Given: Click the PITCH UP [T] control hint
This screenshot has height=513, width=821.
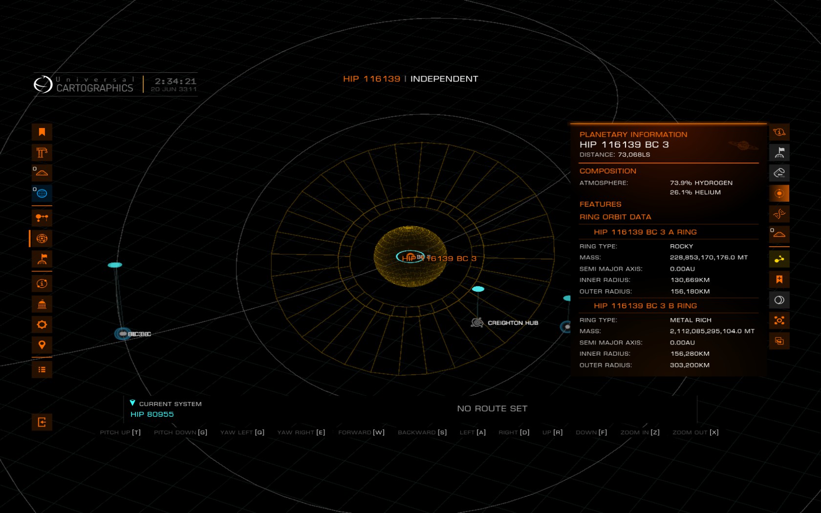Looking at the screenshot, I should tap(120, 432).
